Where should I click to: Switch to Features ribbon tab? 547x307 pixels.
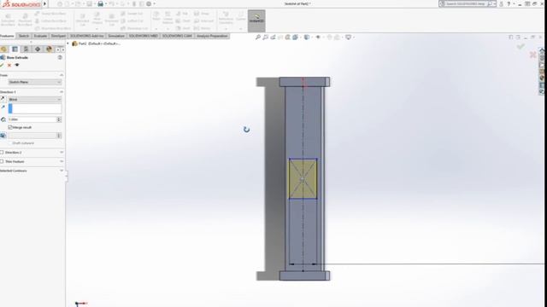7,36
